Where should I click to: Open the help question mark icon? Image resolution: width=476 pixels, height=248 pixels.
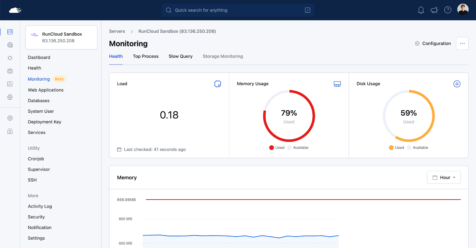[447, 10]
